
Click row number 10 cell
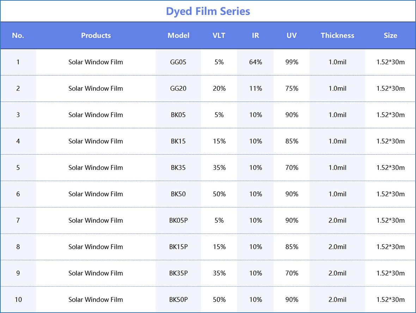pyautogui.click(x=18, y=300)
